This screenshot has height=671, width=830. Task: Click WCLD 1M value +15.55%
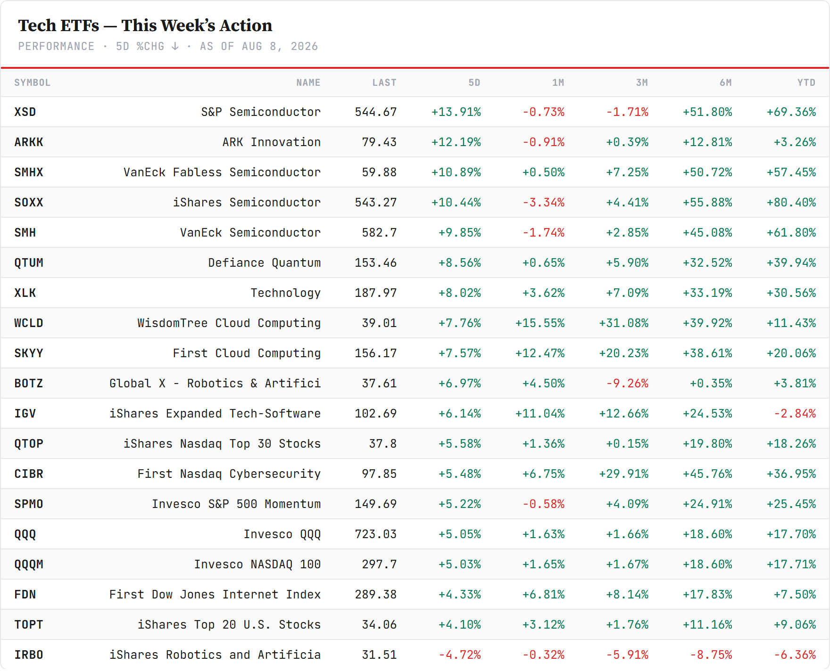pyautogui.click(x=540, y=323)
